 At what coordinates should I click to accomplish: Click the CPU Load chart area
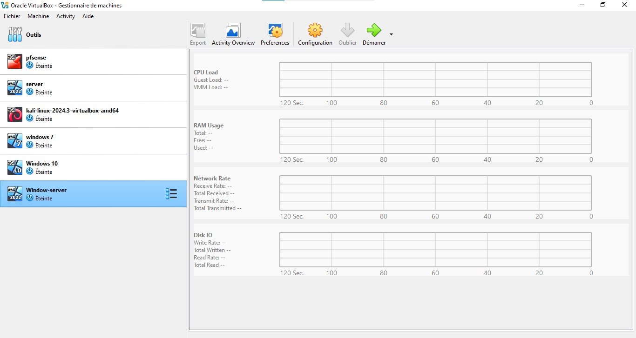tap(435, 80)
